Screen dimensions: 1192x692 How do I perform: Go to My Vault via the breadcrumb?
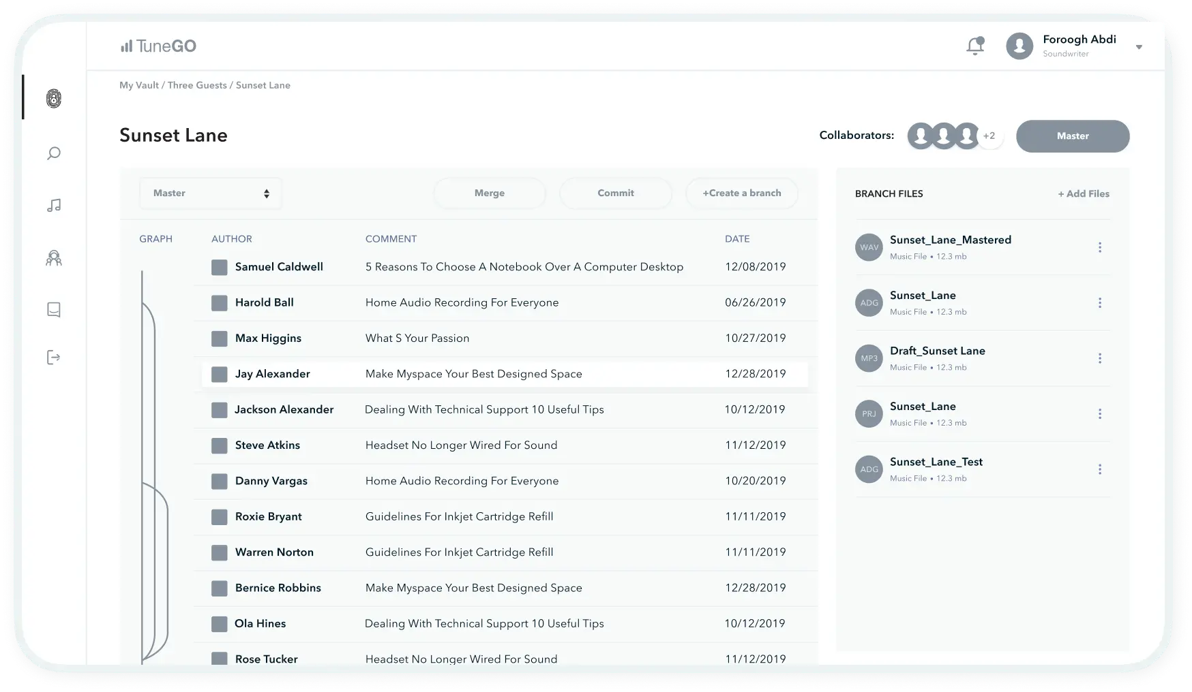[138, 85]
